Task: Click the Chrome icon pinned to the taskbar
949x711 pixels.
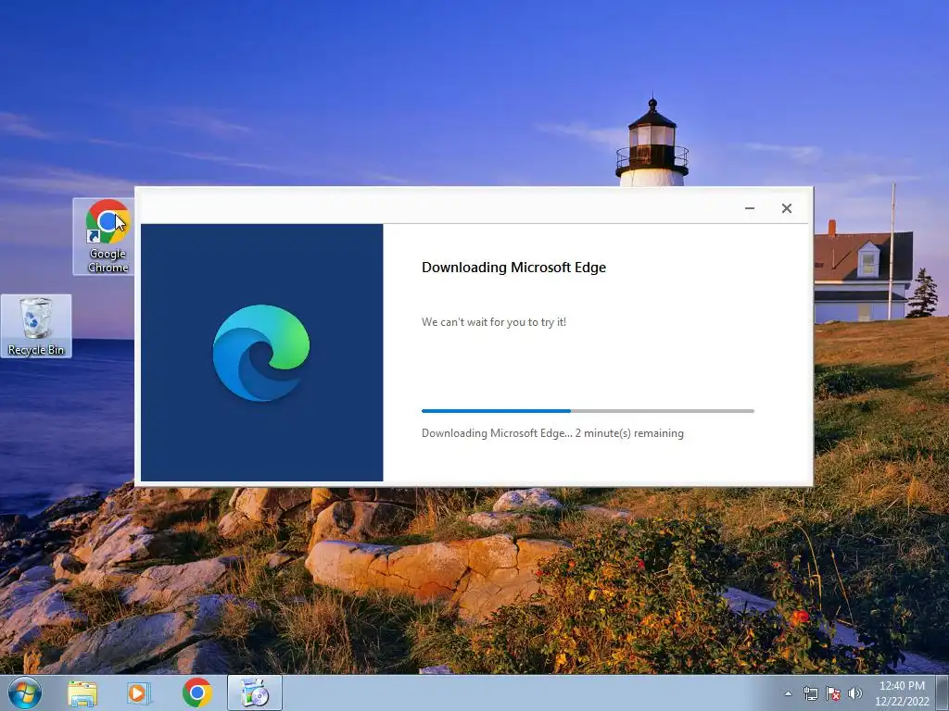Action: (196, 692)
